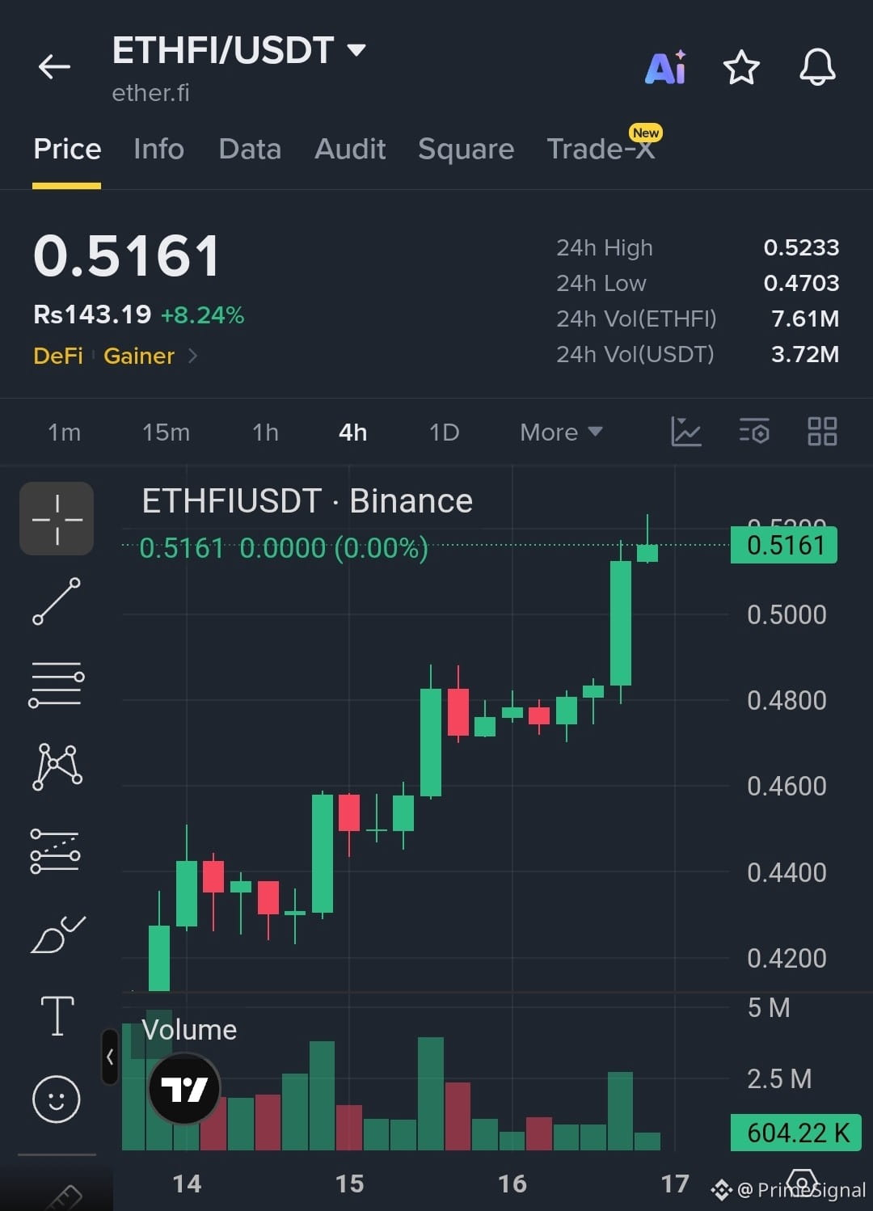
Task: Expand the ETHFI/USDT pair dropdown
Action: [x=356, y=50]
